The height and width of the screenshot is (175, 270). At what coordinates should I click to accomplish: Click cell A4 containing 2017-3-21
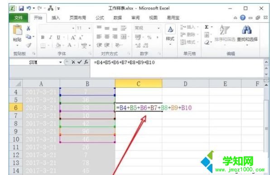point(41,92)
